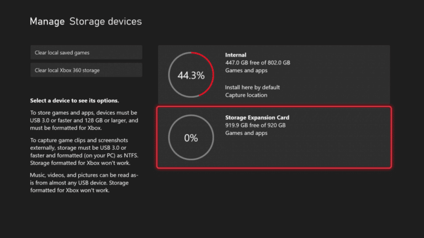Click the 44.3% internal usage gauge

tap(191, 75)
